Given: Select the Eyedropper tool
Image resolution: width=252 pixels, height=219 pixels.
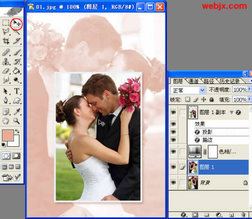Looking at the screenshot, I should [17, 112].
